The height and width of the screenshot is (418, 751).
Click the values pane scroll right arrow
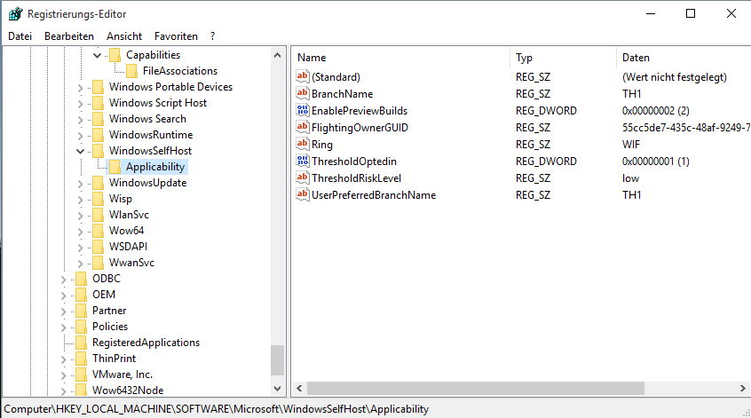tap(743, 389)
